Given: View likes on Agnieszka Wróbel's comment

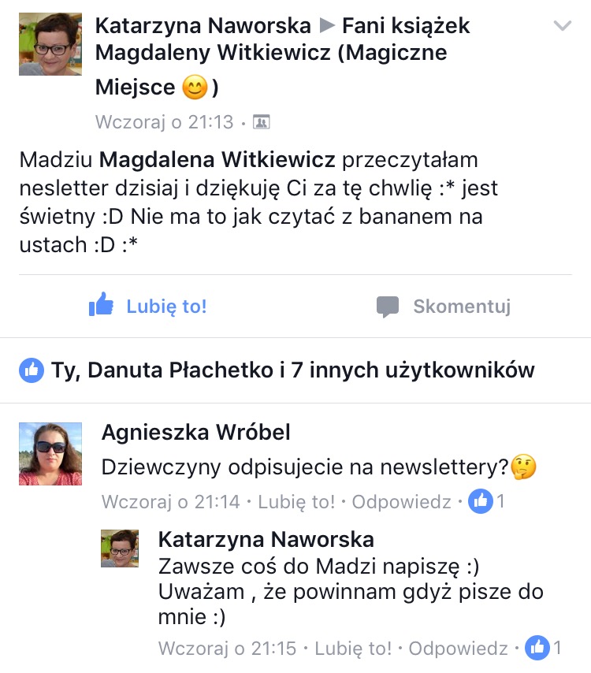Looking at the screenshot, I should 487,501.
